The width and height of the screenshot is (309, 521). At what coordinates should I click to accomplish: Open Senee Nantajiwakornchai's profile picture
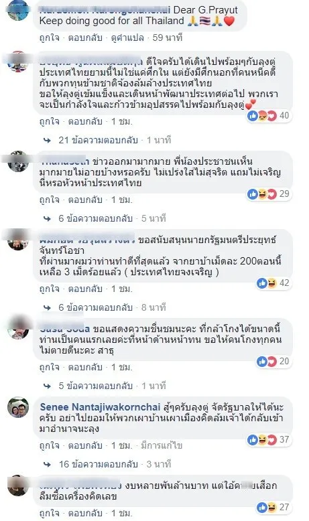click(18, 407)
